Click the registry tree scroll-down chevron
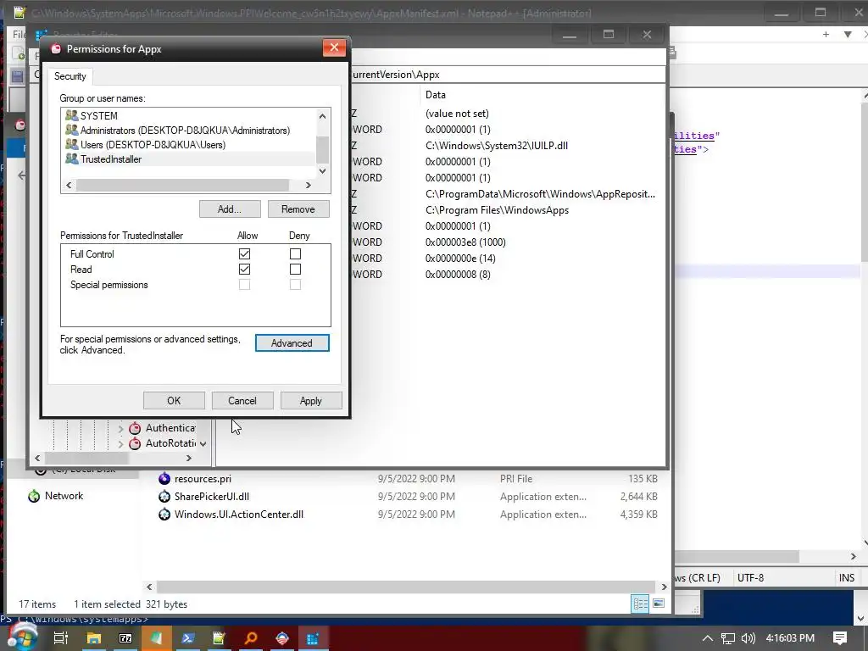Screen dimensions: 868x651 pos(203,443)
